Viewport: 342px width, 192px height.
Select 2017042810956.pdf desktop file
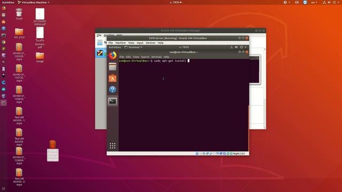coord(40,17)
